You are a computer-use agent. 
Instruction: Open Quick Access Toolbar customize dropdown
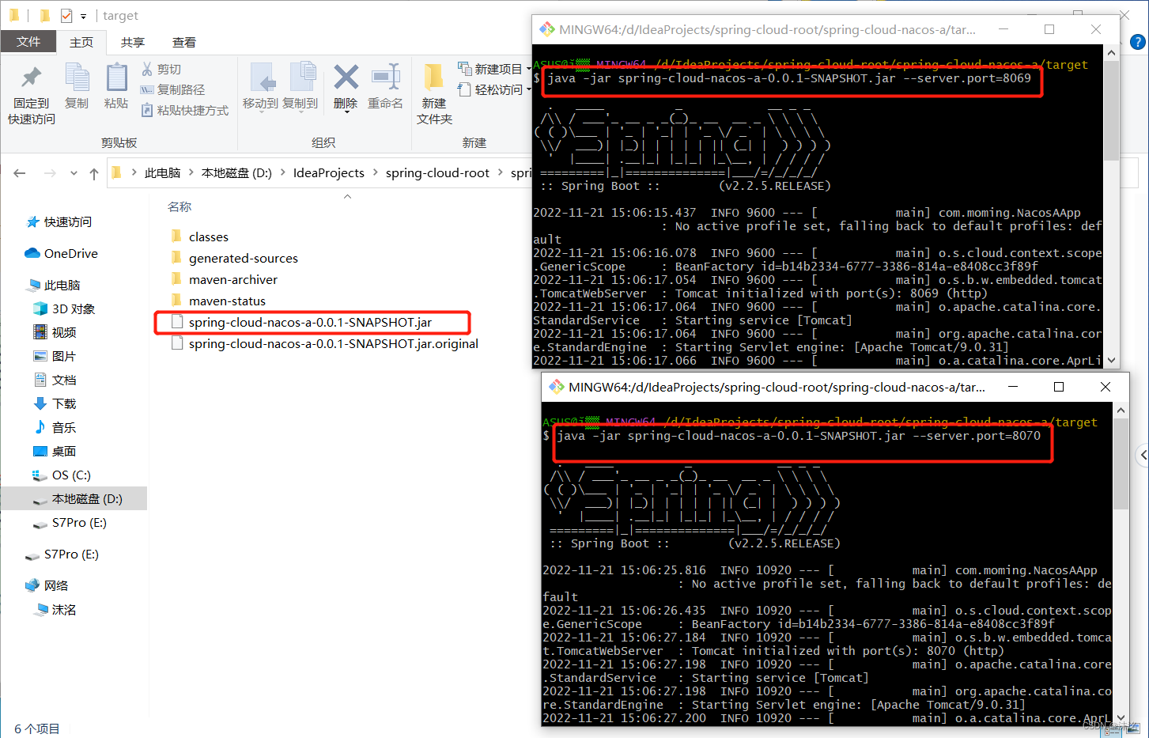click(x=83, y=16)
